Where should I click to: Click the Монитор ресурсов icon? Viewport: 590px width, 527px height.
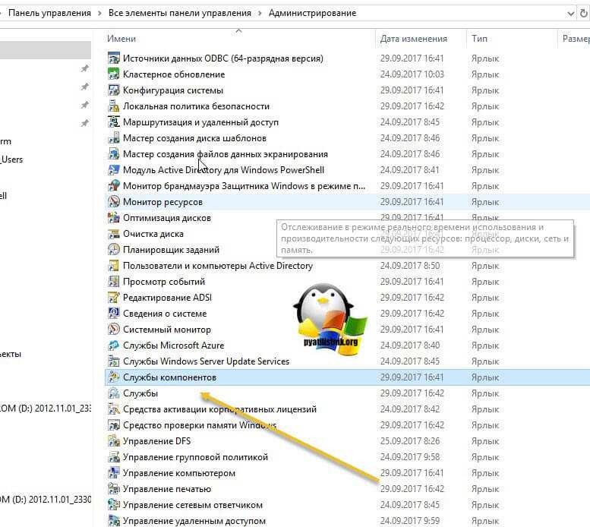[x=114, y=202]
